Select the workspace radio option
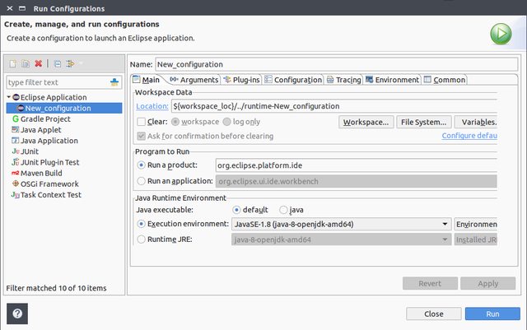This screenshot has height=330, width=527. point(175,122)
